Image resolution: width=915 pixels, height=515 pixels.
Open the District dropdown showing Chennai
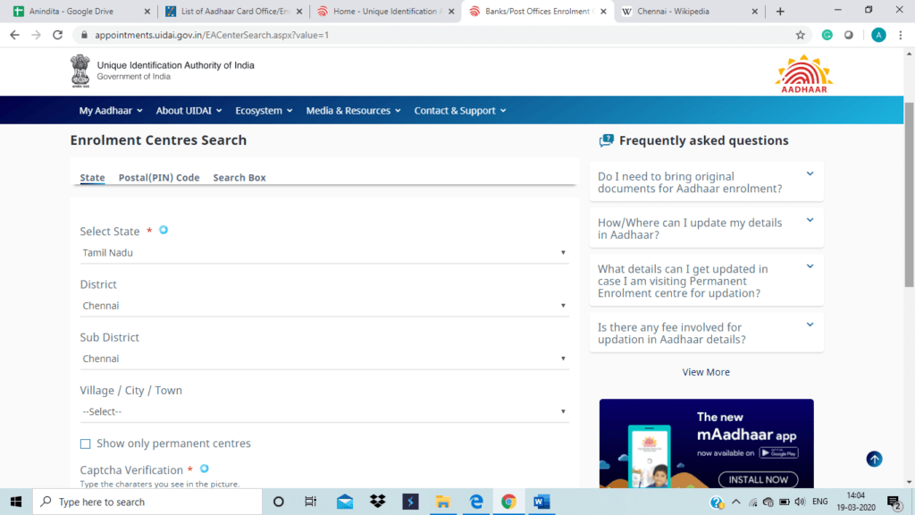pyautogui.click(x=323, y=306)
